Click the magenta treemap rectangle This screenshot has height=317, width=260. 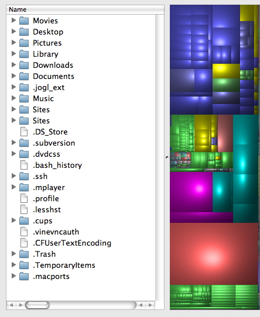(191, 192)
